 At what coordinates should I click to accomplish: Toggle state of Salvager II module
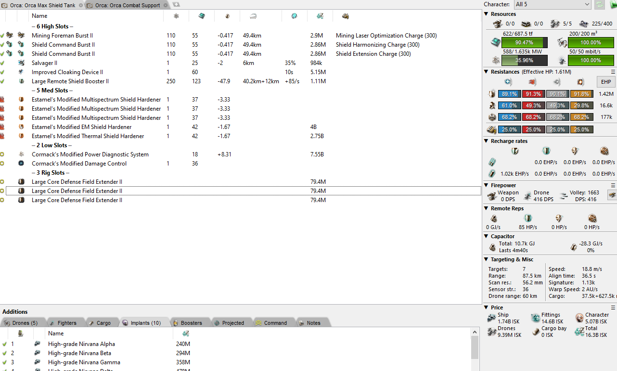pos(2,63)
